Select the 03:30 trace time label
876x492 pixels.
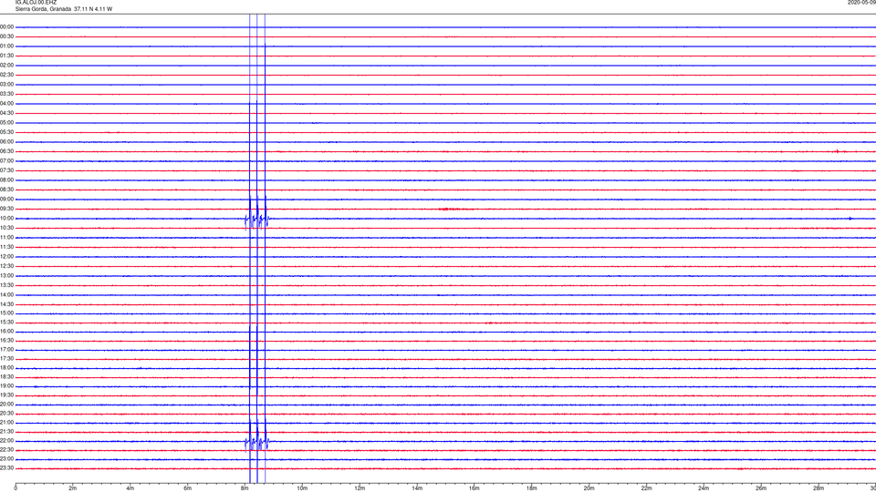[6, 94]
